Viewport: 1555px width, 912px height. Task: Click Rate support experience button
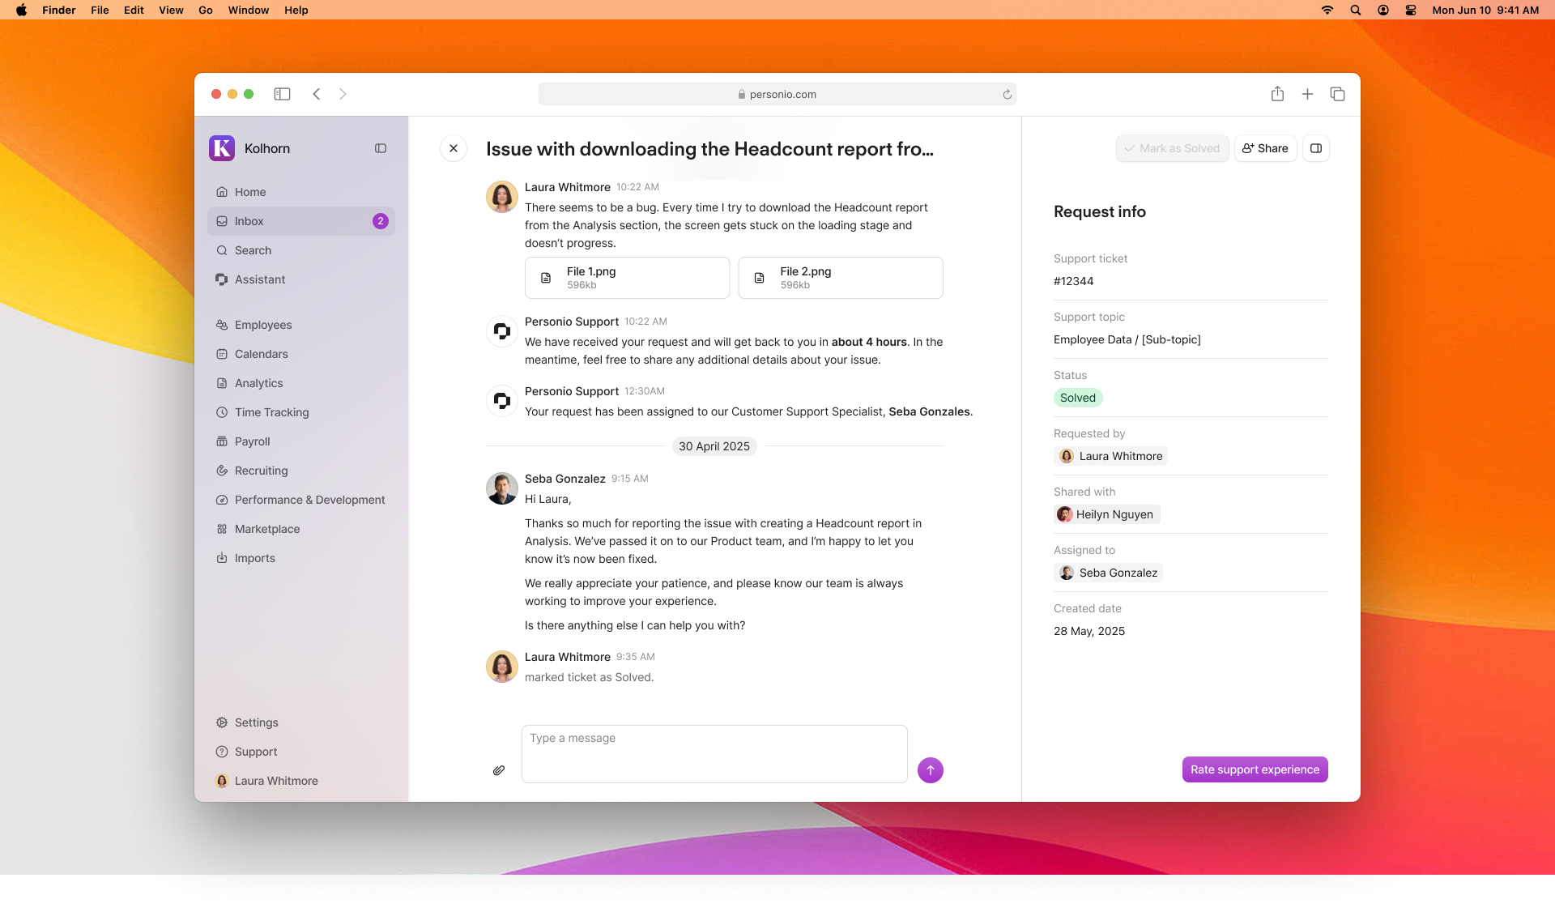pyautogui.click(x=1255, y=769)
